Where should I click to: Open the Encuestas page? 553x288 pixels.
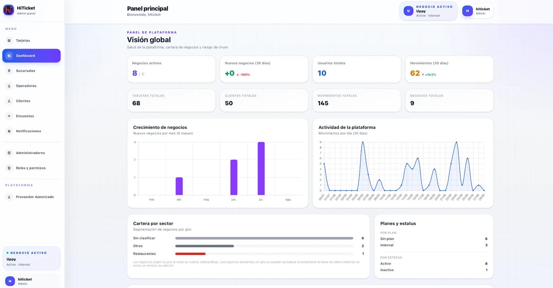[x=31, y=116]
